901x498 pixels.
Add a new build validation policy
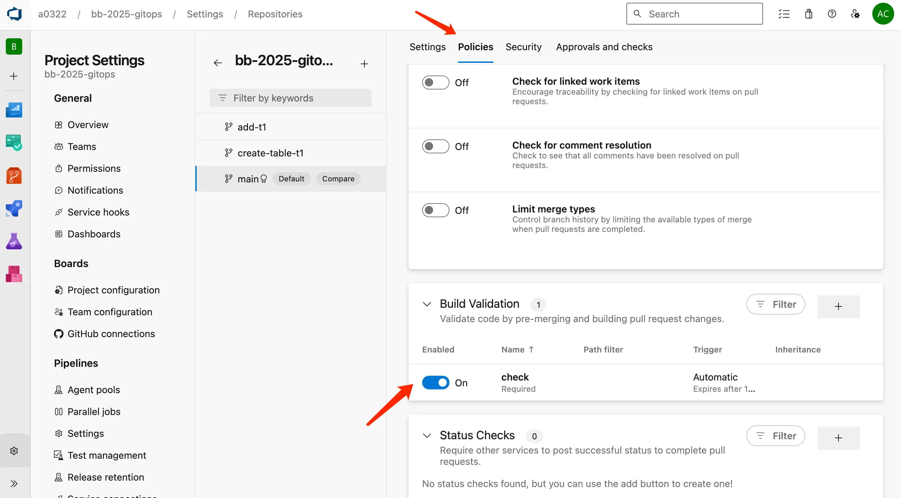838,307
